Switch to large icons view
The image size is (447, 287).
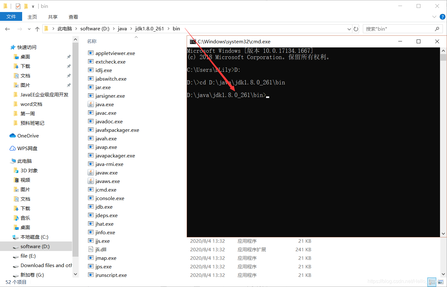(441, 282)
